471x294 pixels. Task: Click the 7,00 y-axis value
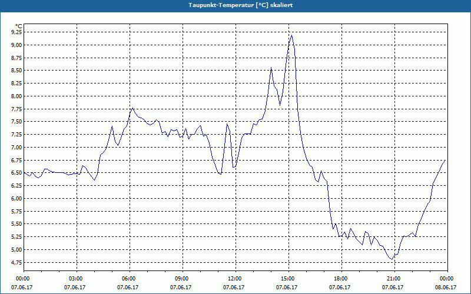(x=16, y=148)
